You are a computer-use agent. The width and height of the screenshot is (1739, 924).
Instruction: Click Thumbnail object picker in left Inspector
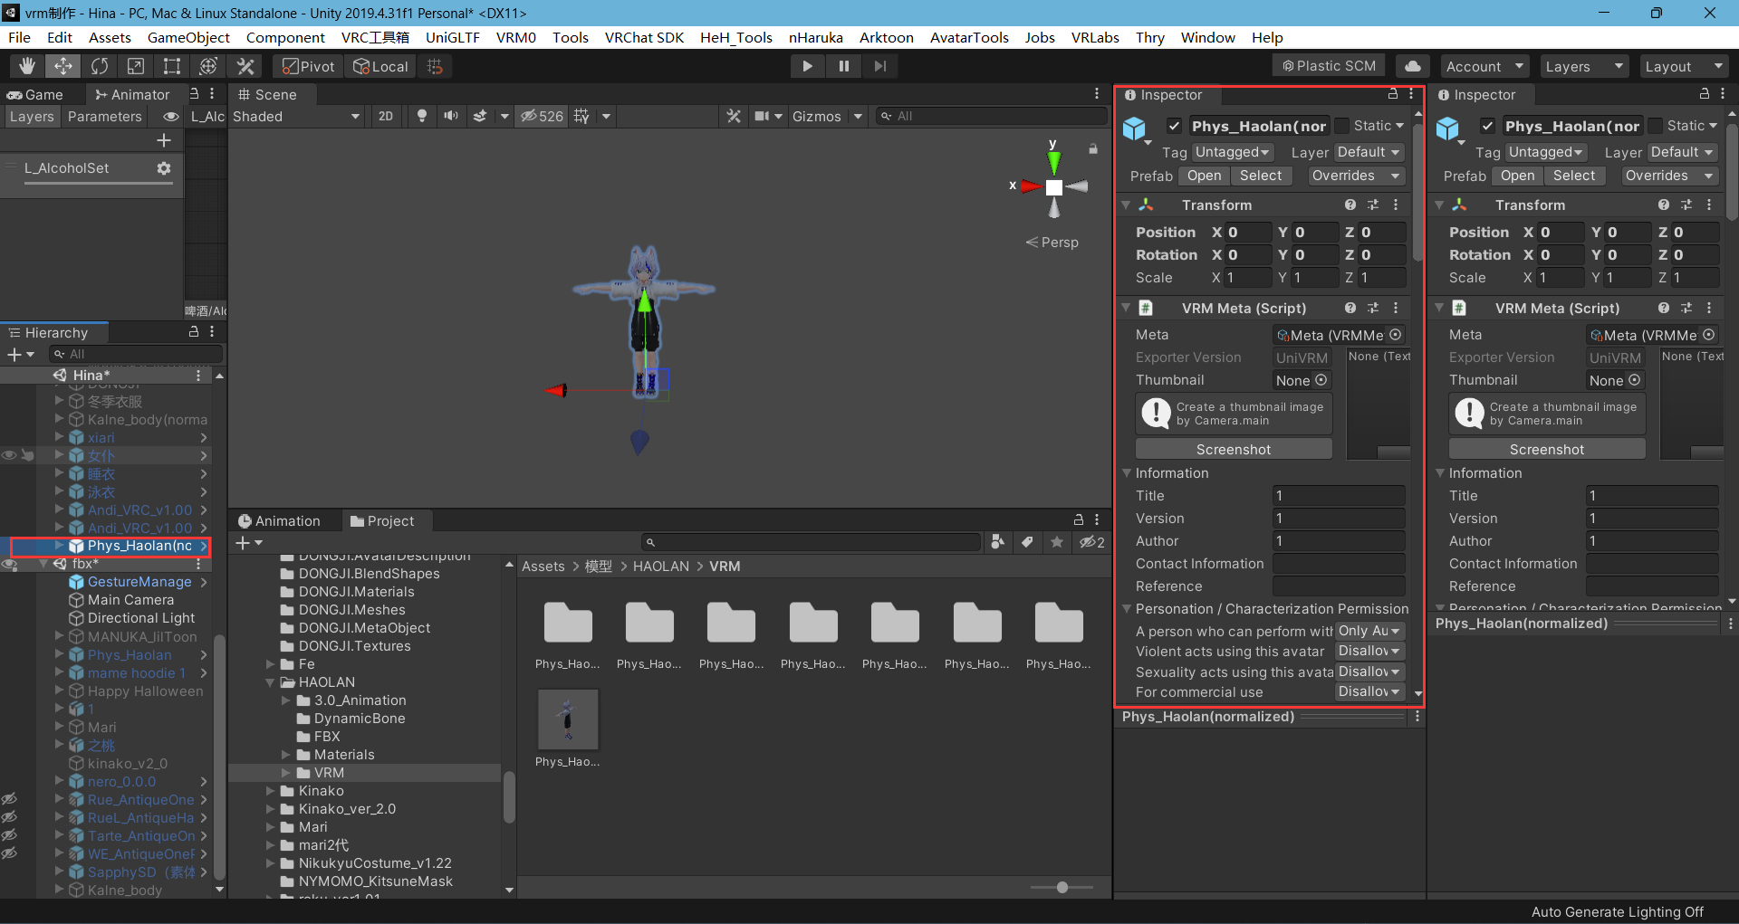pos(1321,380)
